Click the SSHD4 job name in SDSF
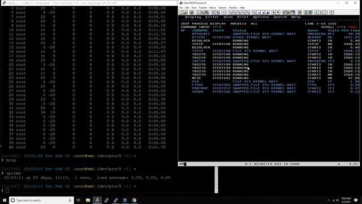Screen dimensions: 362x204 [x=197, y=92]
